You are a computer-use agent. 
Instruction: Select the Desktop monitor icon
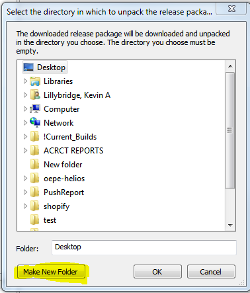pos(28,67)
